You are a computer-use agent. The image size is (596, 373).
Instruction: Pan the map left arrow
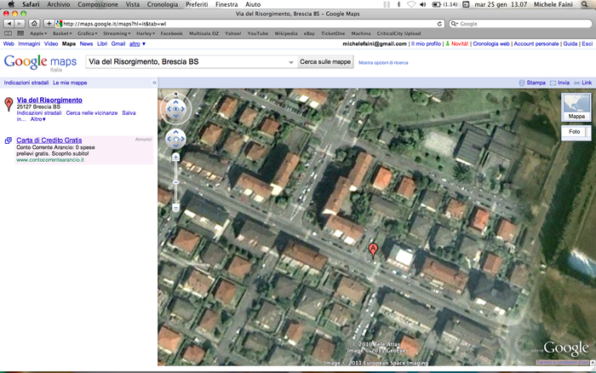click(x=169, y=139)
